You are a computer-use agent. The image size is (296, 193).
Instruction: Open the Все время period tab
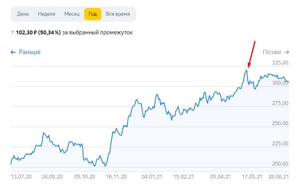pyautogui.click(x=118, y=14)
